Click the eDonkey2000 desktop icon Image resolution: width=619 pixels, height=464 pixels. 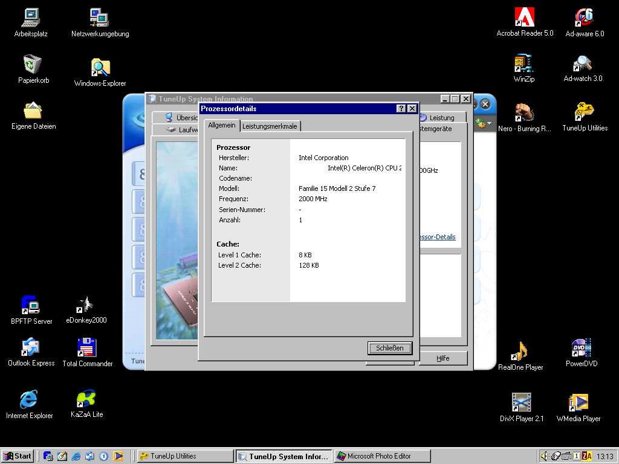[x=86, y=310]
